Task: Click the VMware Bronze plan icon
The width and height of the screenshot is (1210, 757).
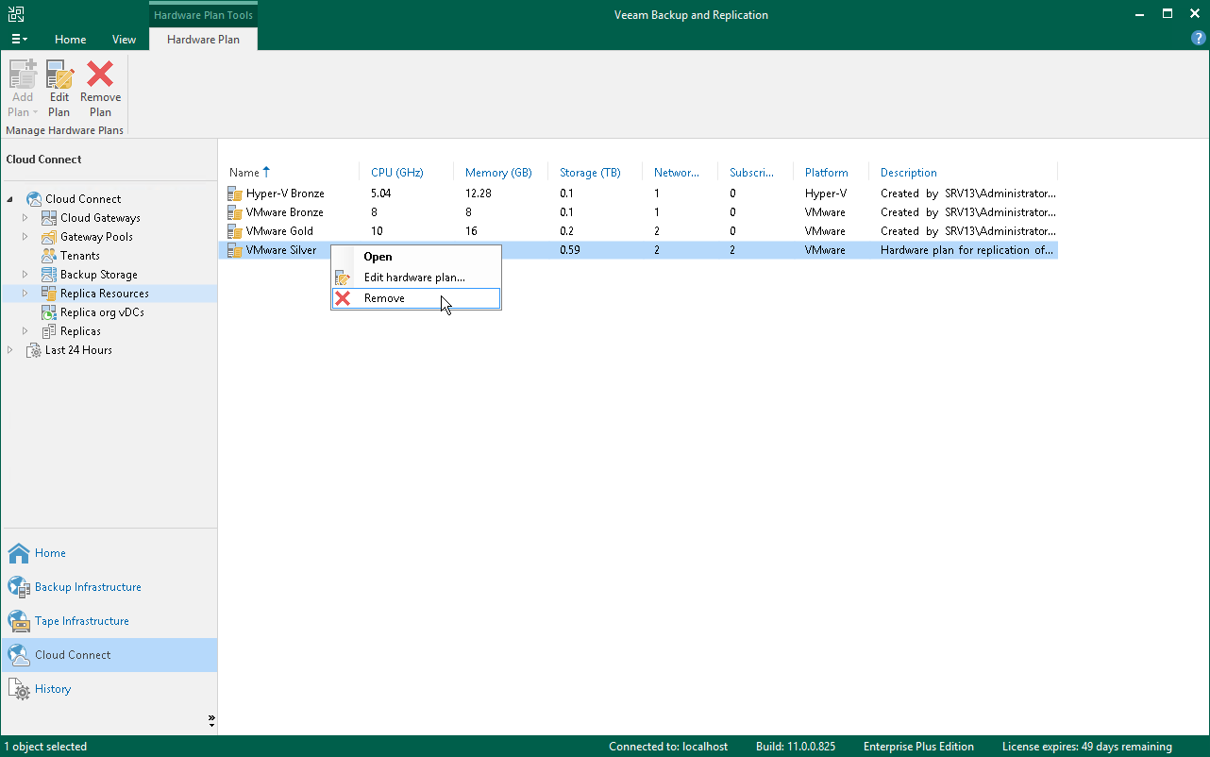Action: click(x=235, y=212)
